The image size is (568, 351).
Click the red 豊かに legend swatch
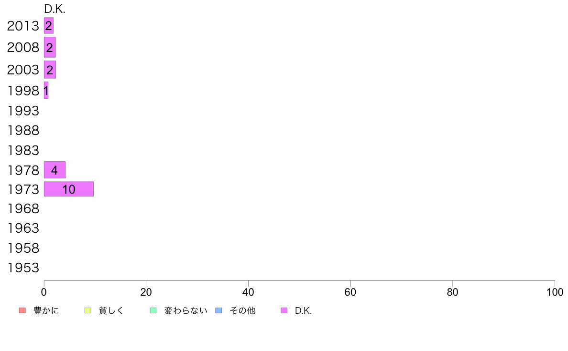pyautogui.click(x=22, y=310)
